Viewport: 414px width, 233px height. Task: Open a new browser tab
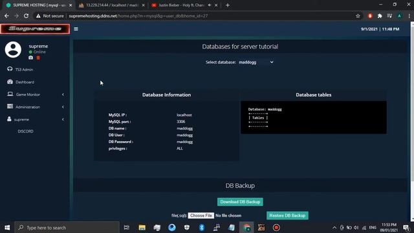click(x=228, y=5)
